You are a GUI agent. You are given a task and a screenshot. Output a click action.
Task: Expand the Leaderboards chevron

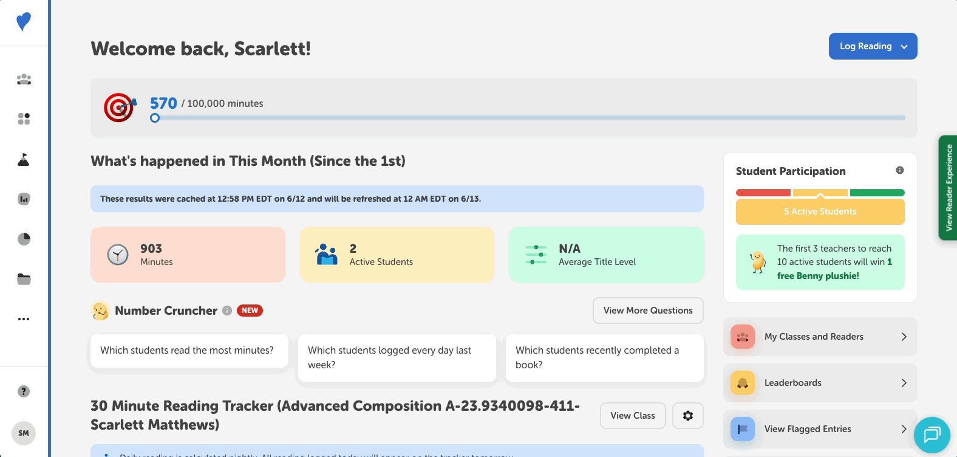904,383
